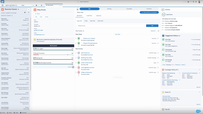This screenshot has width=203, height=114.
Task: Switch to the Chatter tab
Action: click(x=89, y=16)
